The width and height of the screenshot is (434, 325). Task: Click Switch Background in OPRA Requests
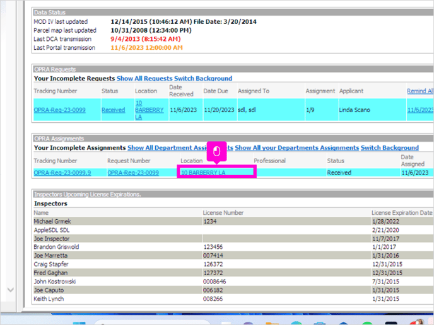click(203, 79)
